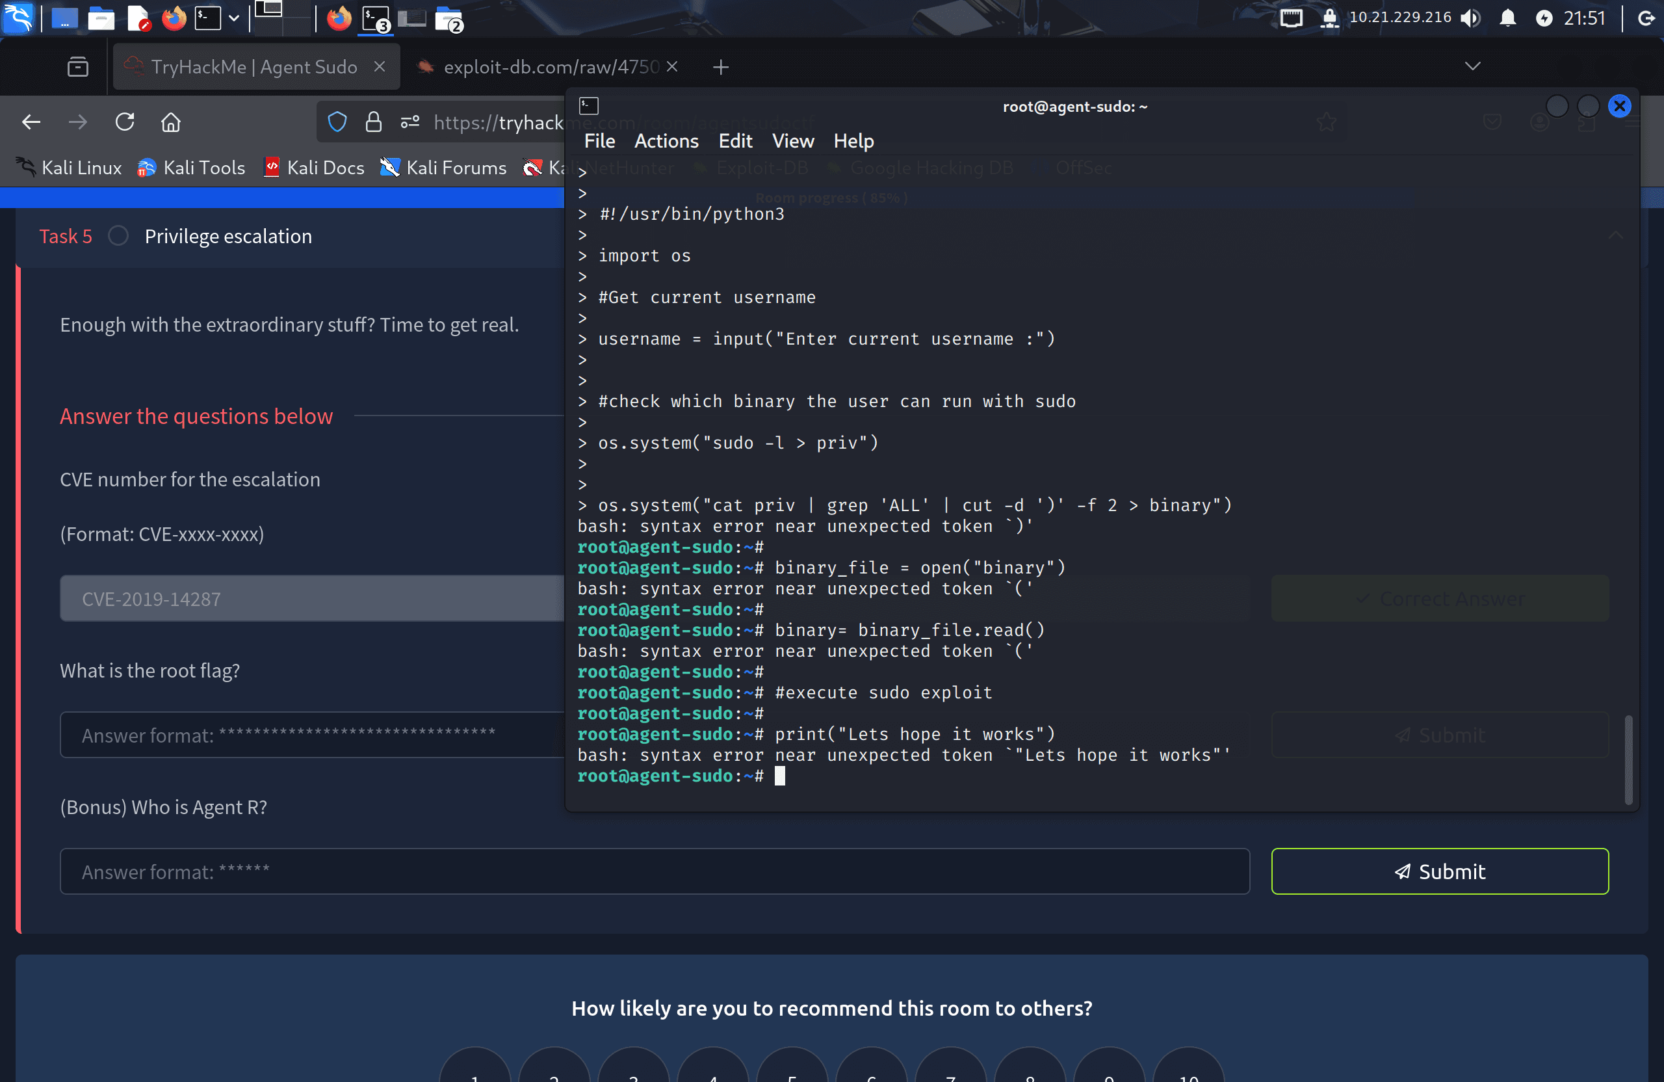
Task: Open the volume control tray icon
Action: point(1470,18)
